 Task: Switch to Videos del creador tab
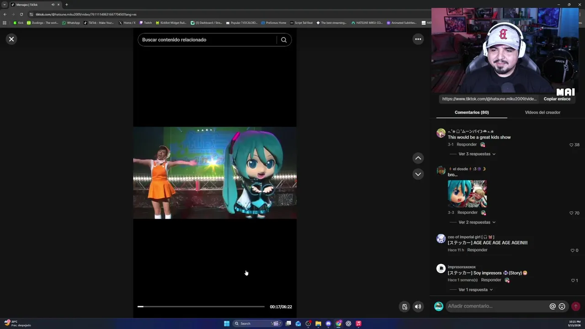coord(542,112)
